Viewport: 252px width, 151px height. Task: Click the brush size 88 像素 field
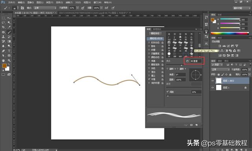point(196,61)
